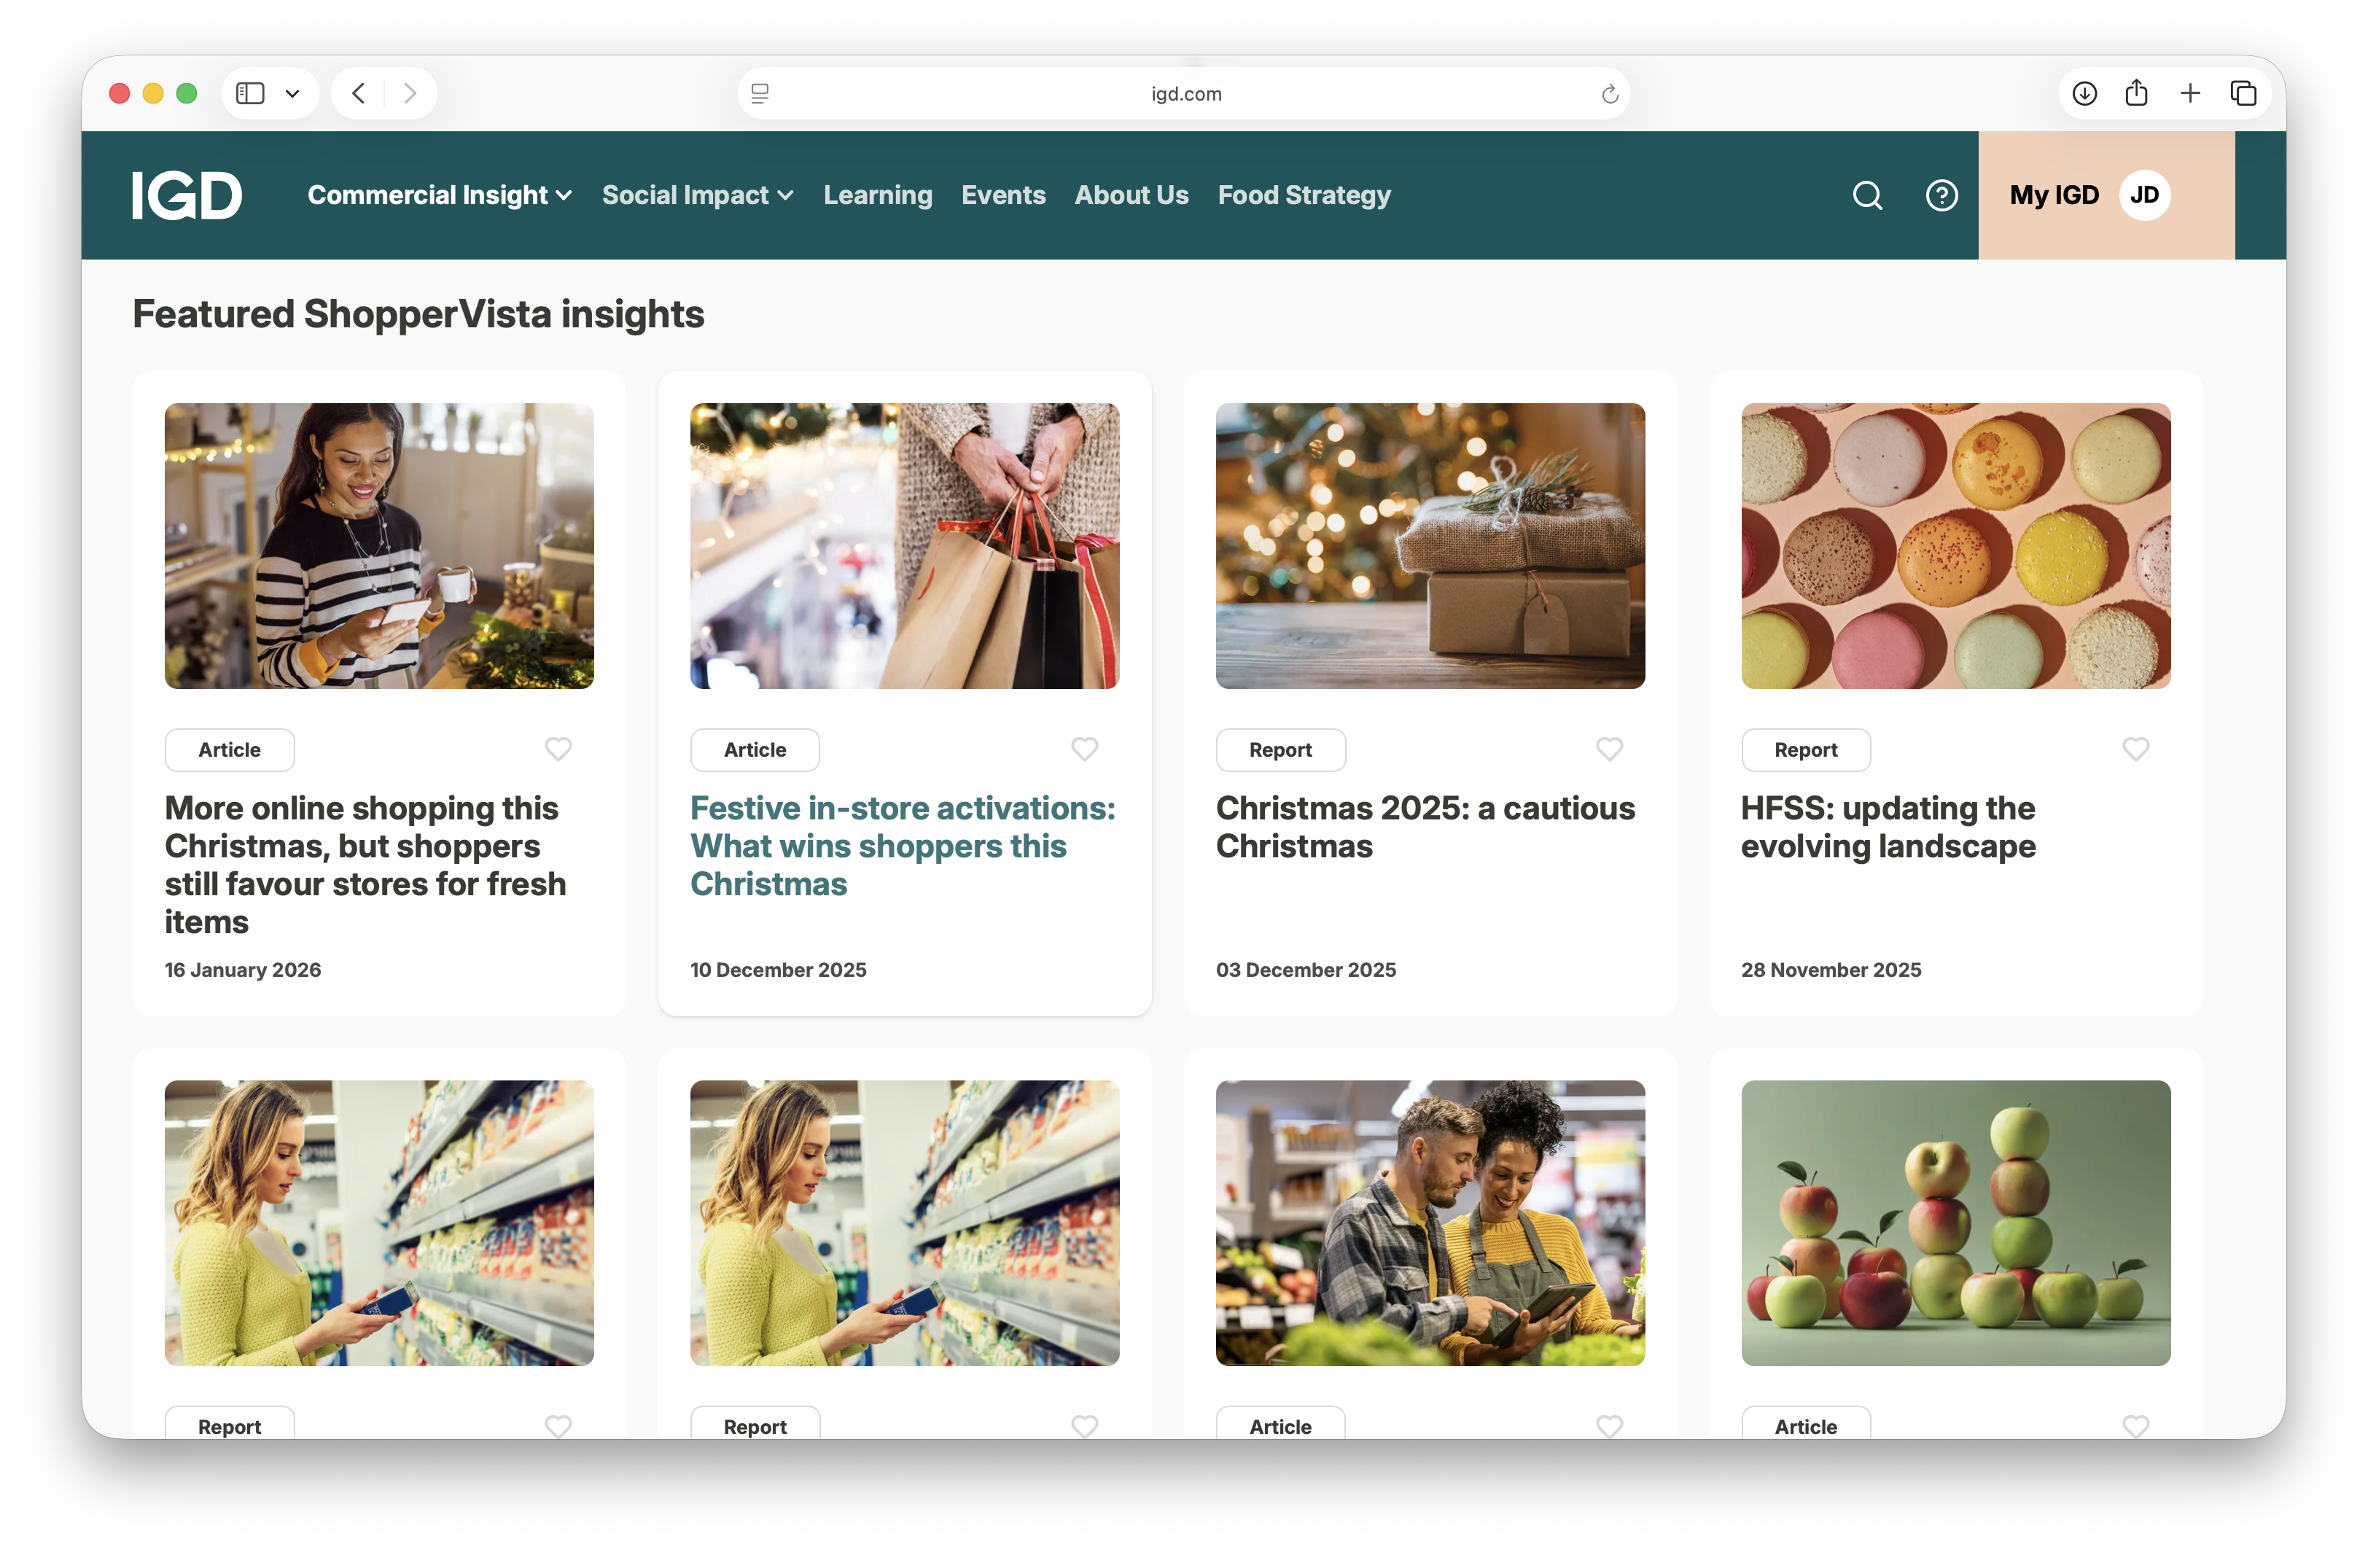Expand the Social Impact dropdown
2368x1547 pixels.
[x=696, y=195]
